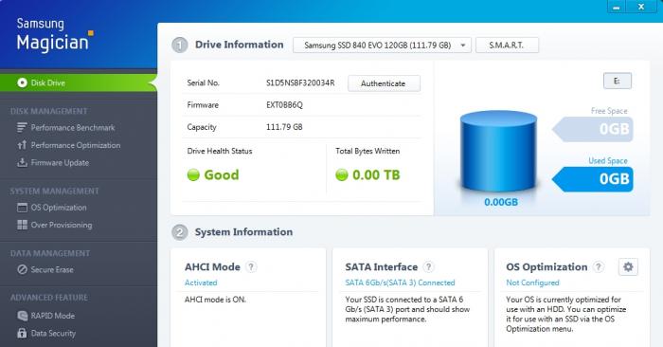Go to Performance Benchmark
This screenshot has width=663, height=347.
pyautogui.click(x=73, y=127)
